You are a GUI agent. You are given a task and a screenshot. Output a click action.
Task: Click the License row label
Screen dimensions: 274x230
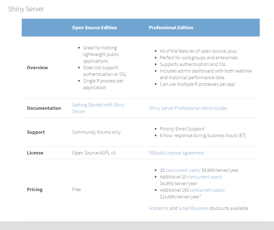[x=35, y=153]
